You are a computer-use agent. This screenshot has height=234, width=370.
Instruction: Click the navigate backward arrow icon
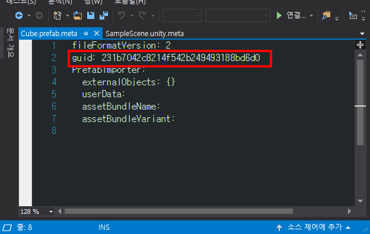point(19,15)
